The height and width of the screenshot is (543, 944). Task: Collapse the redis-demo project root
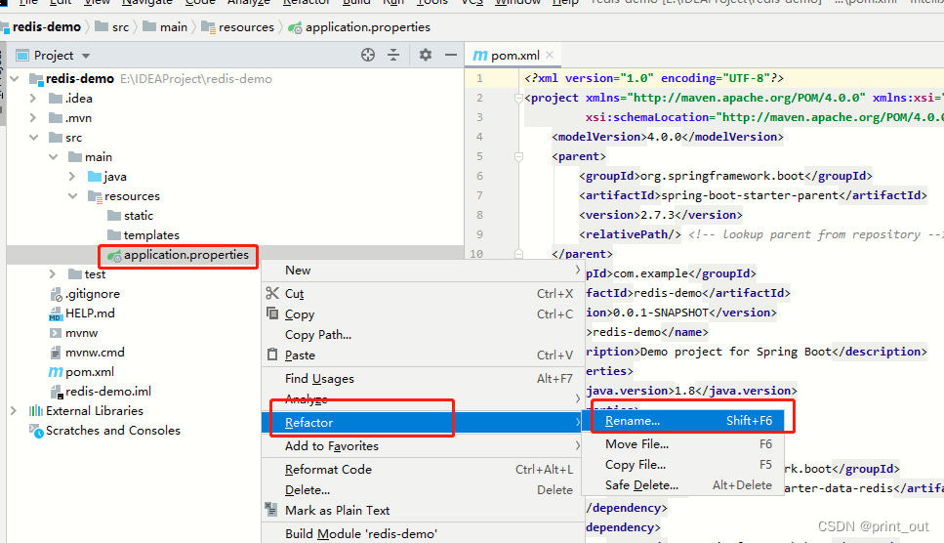[x=15, y=79]
